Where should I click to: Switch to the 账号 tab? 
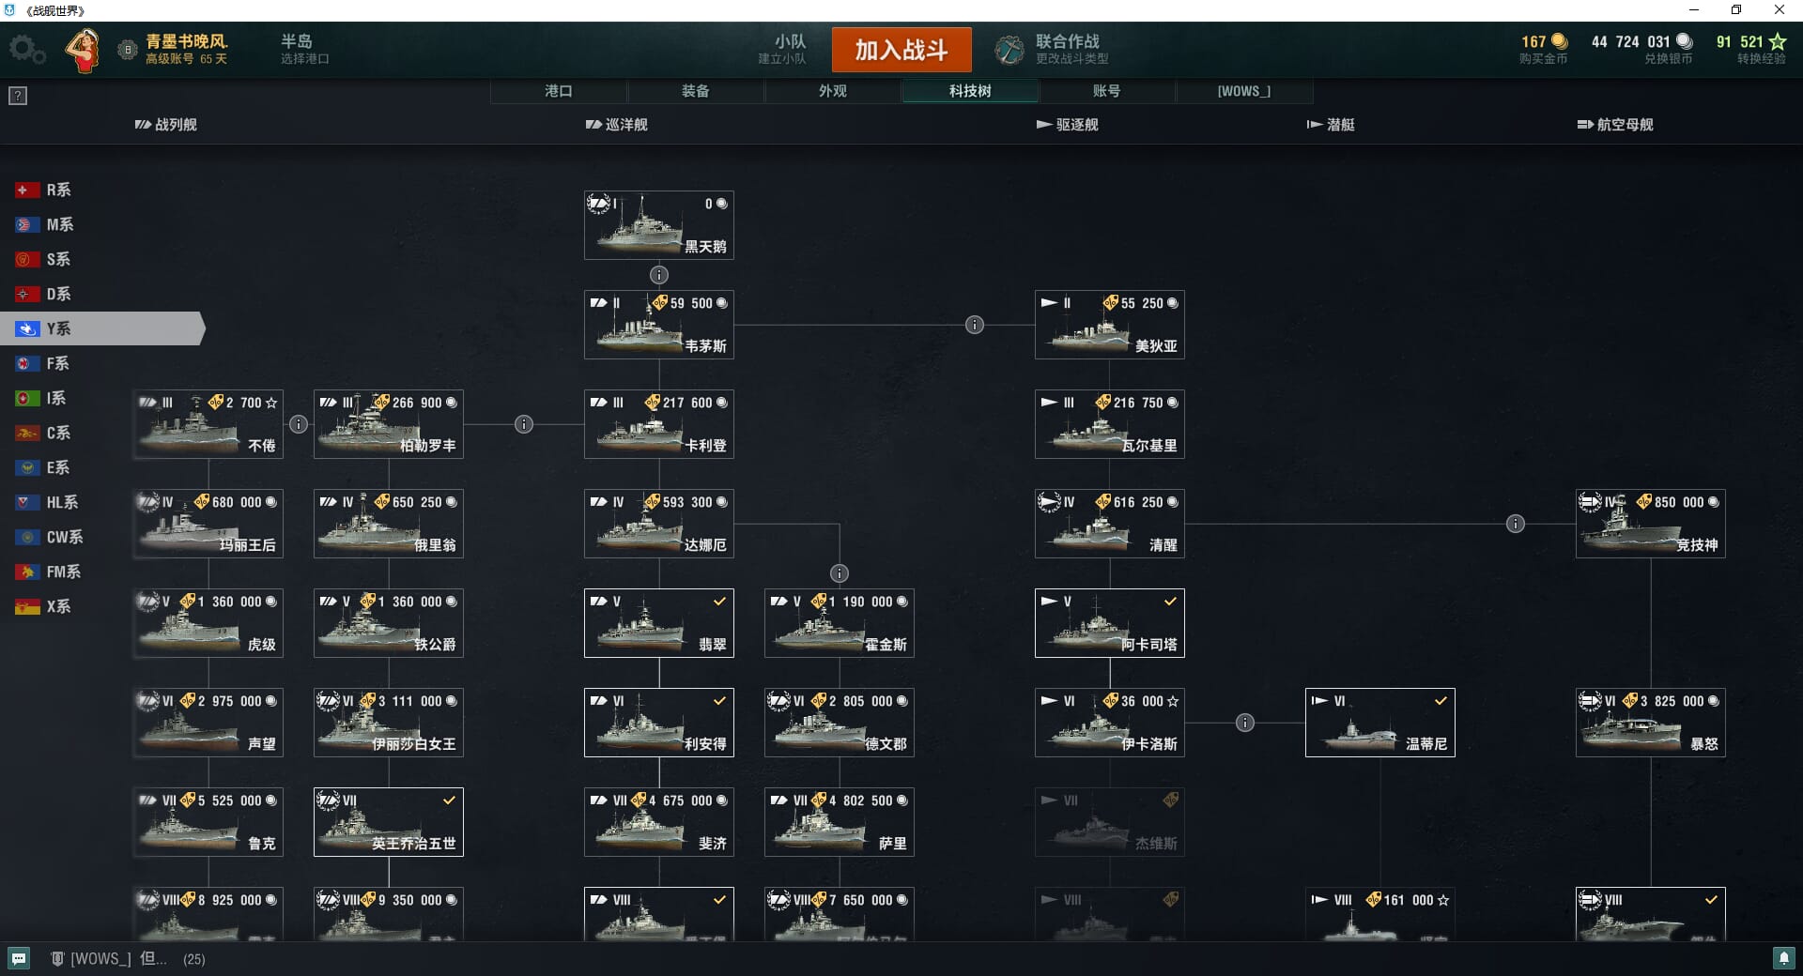[x=1107, y=91]
